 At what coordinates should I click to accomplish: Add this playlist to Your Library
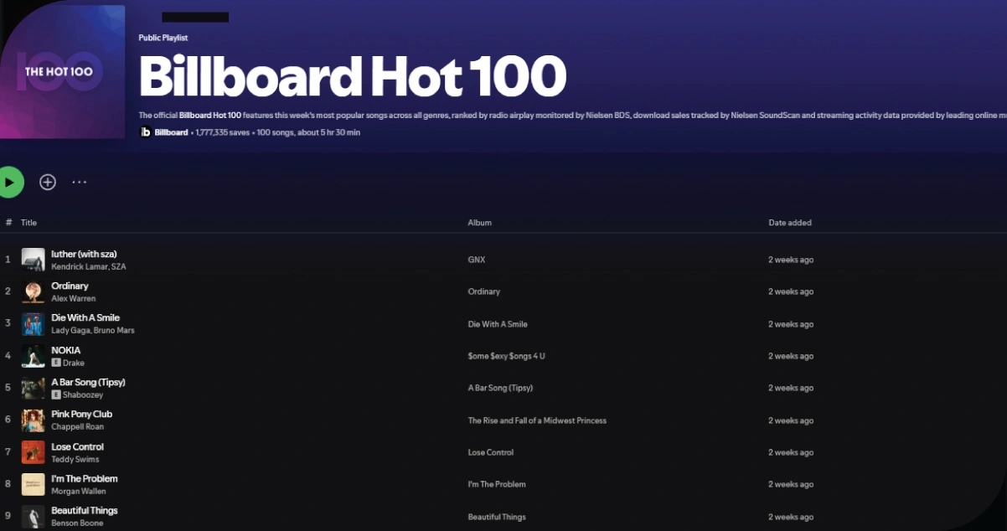pos(48,181)
